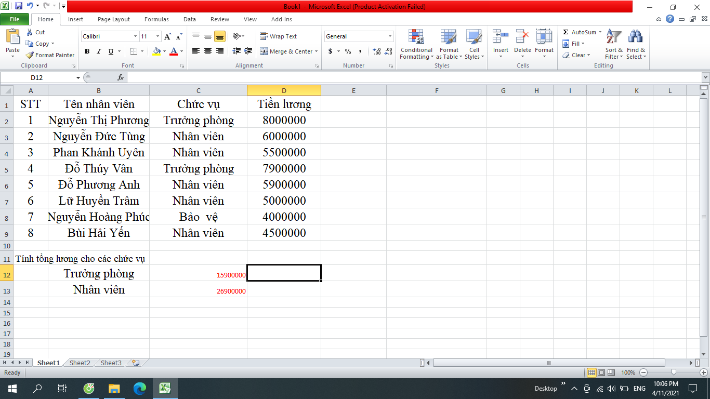The image size is (710, 399).
Task: Switch to the Data ribbon tab
Action: (190, 19)
